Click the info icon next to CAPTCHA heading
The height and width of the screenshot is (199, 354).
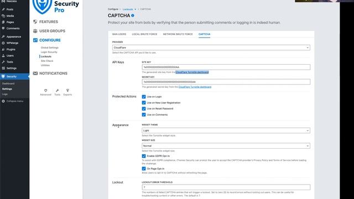pyautogui.click(x=133, y=15)
